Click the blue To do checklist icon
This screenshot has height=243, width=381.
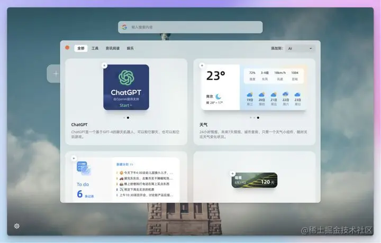tap(84, 169)
